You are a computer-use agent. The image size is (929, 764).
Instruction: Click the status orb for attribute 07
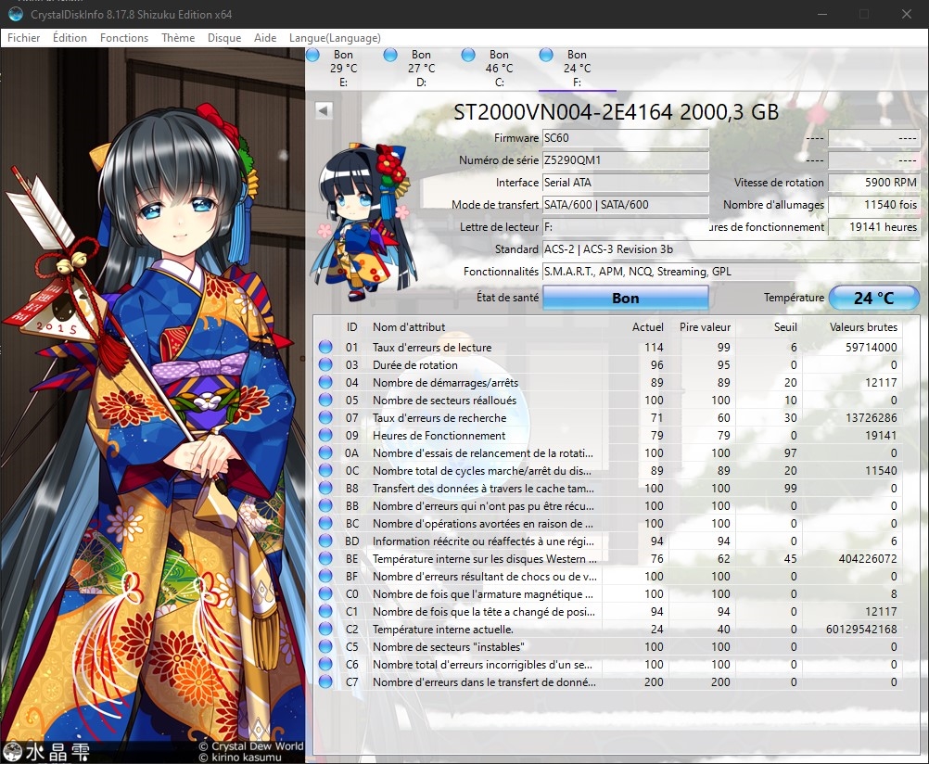325,418
